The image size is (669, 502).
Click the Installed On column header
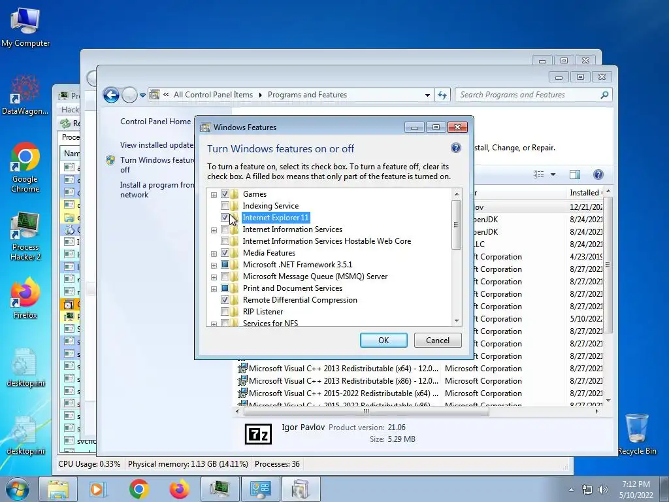coord(585,193)
